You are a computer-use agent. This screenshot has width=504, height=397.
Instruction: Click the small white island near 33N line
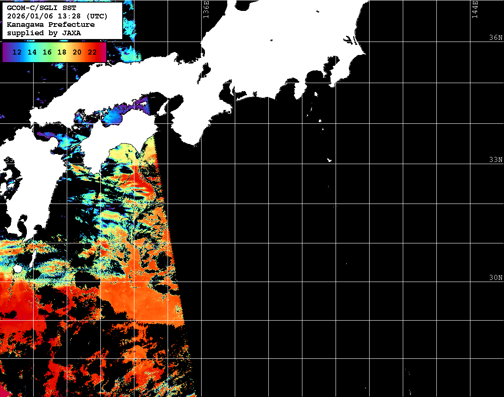(330, 160)
